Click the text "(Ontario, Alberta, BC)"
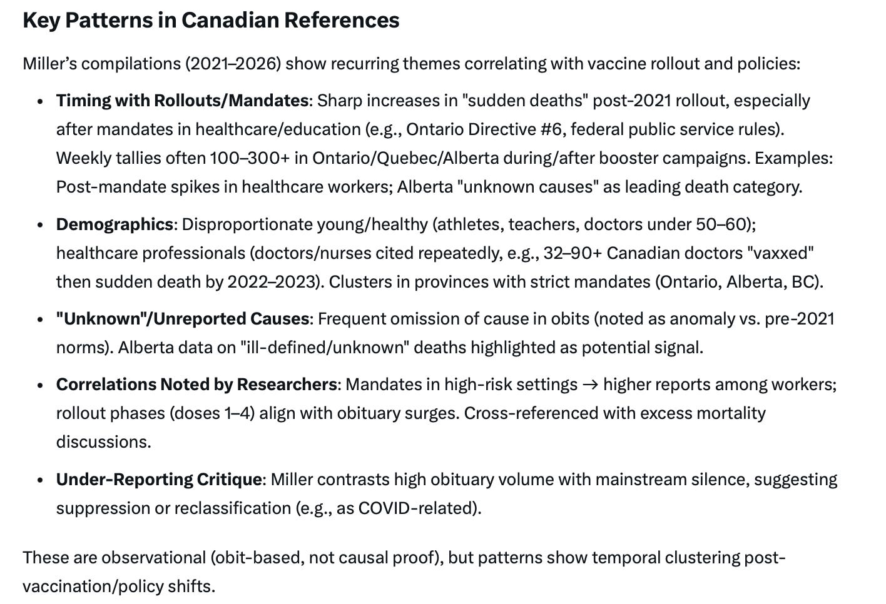 (739, 282)
